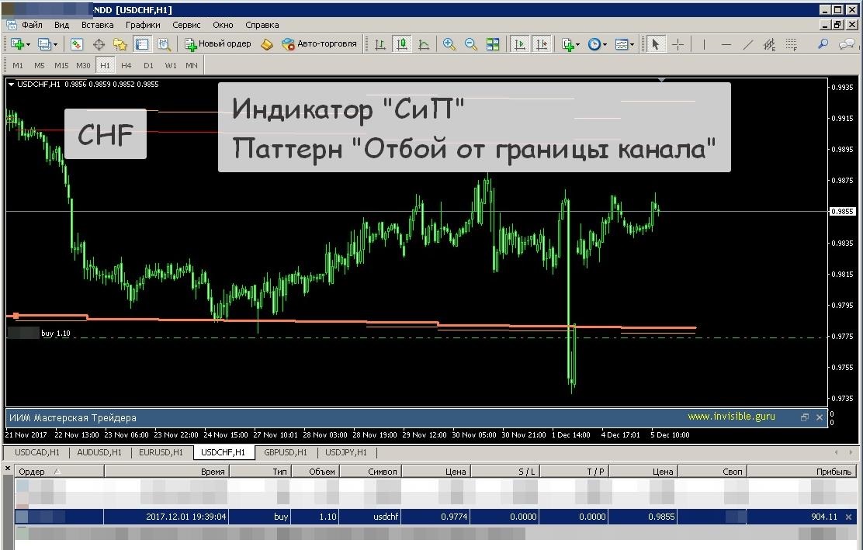Screen dimensions: 863x550
Task: Toggle chart shift from right edge
Action: [542, 44]
